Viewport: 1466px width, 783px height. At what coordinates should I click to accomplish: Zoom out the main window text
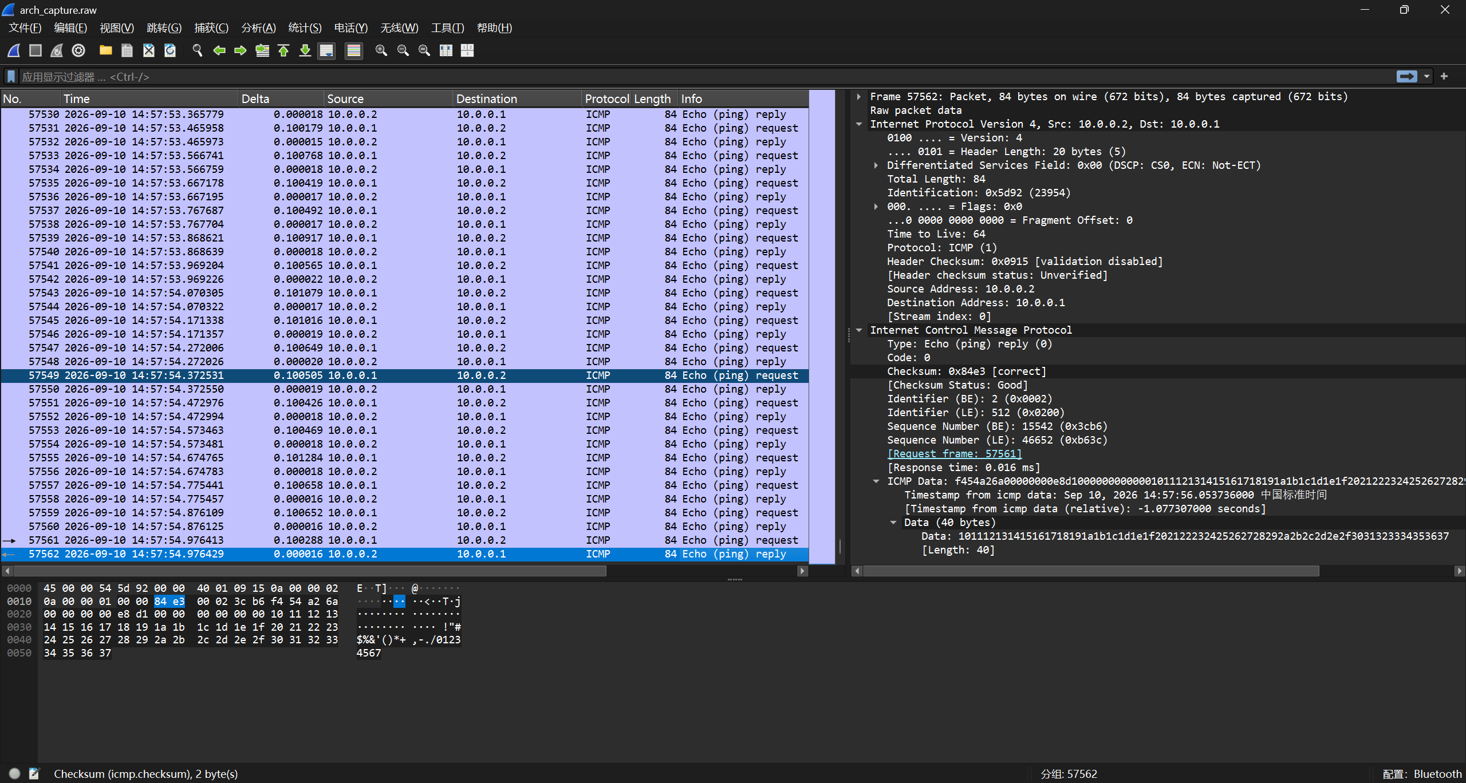coord(403,50)
